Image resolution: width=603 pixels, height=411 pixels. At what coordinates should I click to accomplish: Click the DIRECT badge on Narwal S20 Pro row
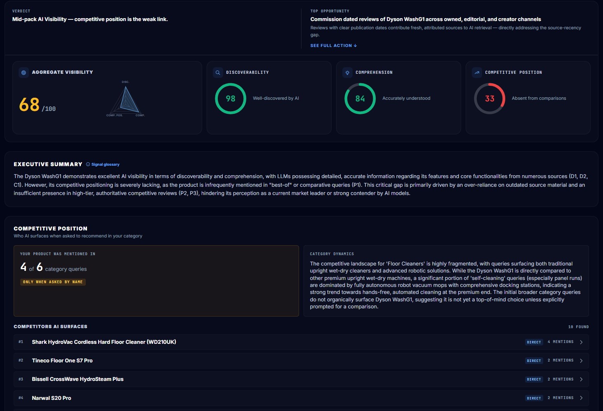pos(534,398)
